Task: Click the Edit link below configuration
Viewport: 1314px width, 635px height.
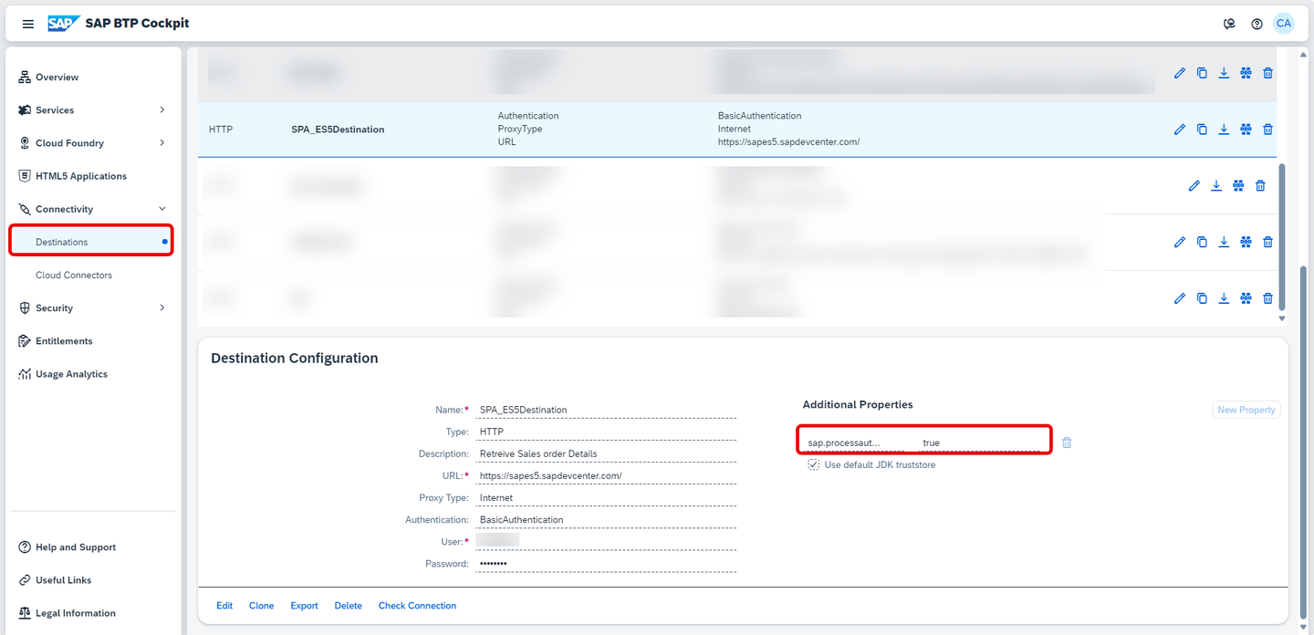Action: click(x=224, y=606)
